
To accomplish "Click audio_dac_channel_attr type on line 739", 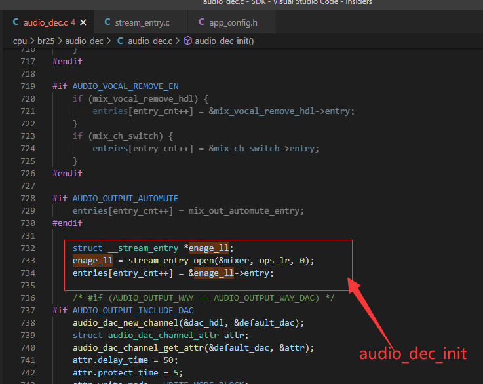I will [163, 336].
